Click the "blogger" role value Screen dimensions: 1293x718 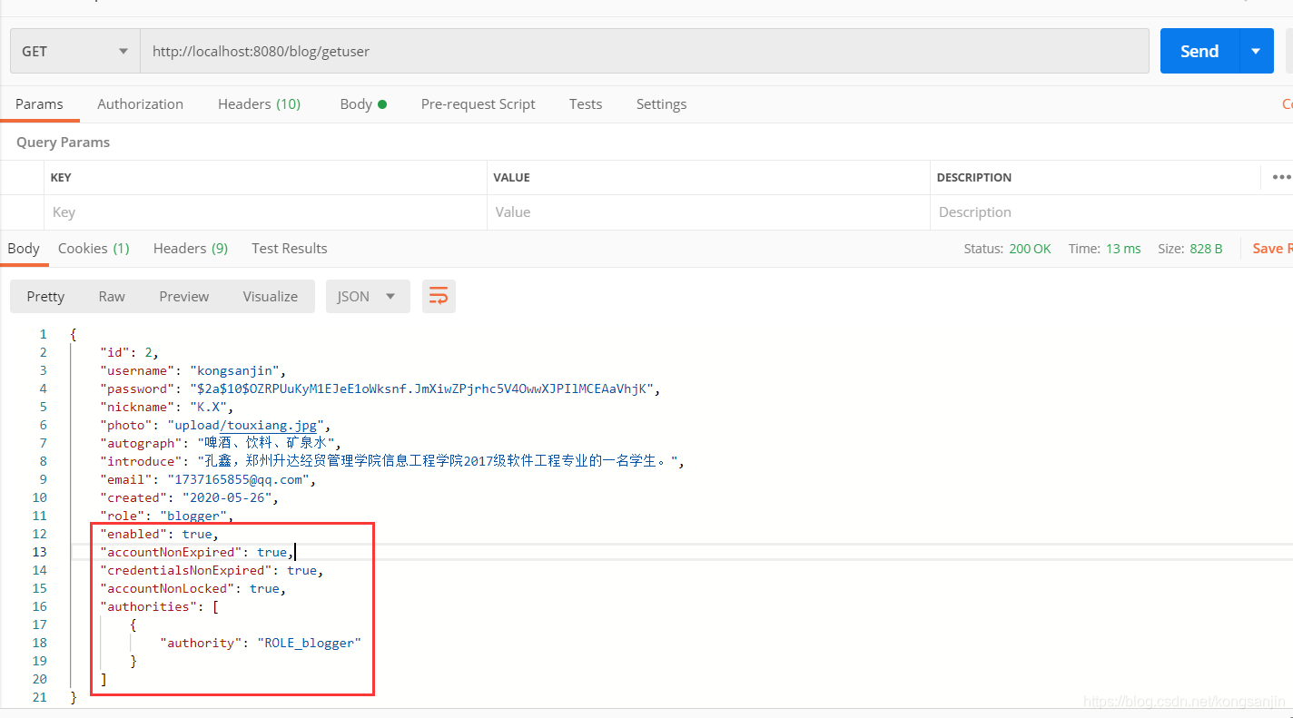coord(192,516)
